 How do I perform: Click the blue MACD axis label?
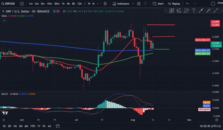click(x=207, y=106)
